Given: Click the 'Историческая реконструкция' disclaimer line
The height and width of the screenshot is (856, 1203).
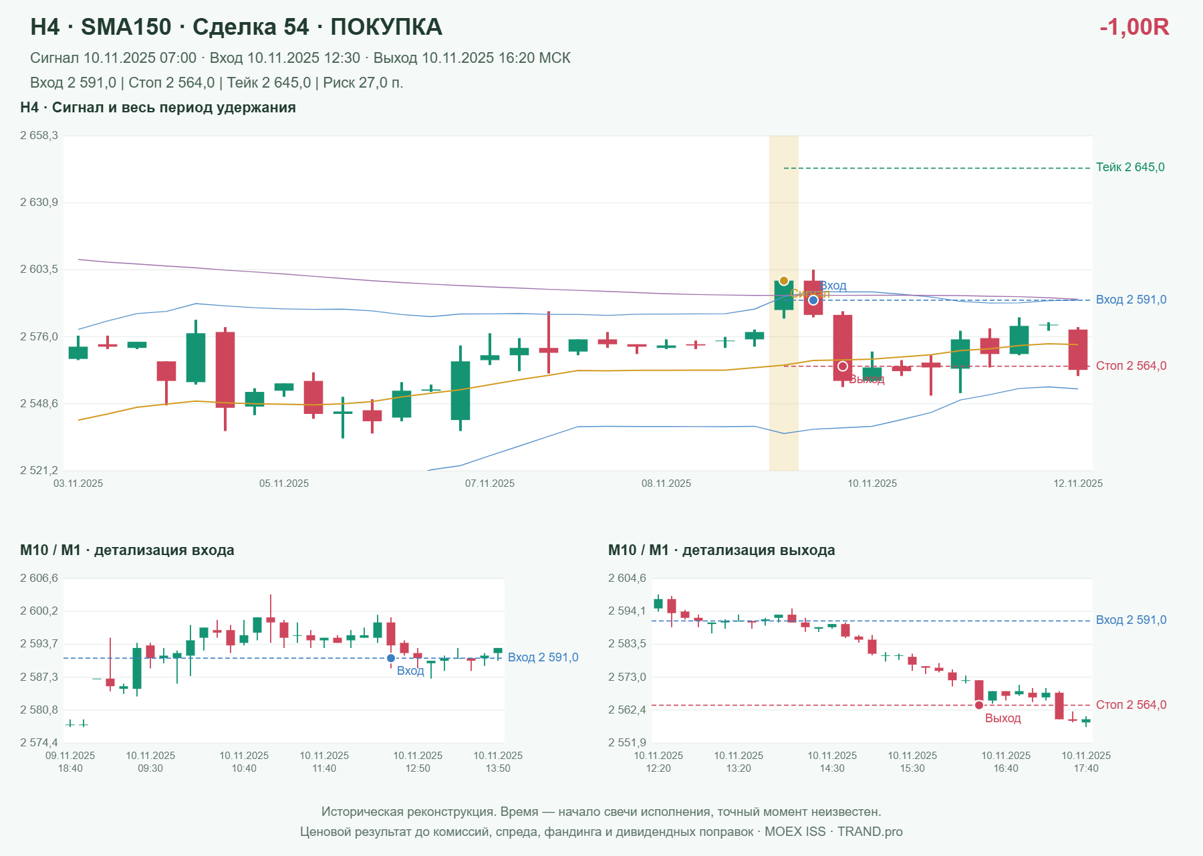Looking at the screenshot, I should click(601, 812).
